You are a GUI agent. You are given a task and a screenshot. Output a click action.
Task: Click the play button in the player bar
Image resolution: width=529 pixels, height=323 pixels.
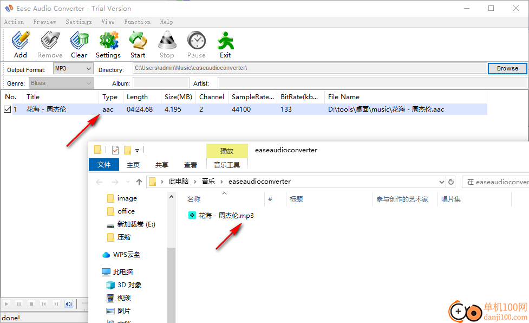6,304
